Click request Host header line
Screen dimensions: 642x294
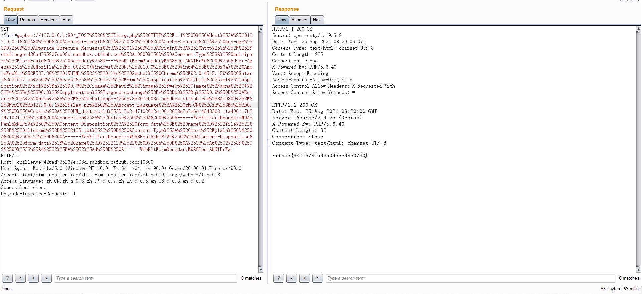[x=77, y=162]
